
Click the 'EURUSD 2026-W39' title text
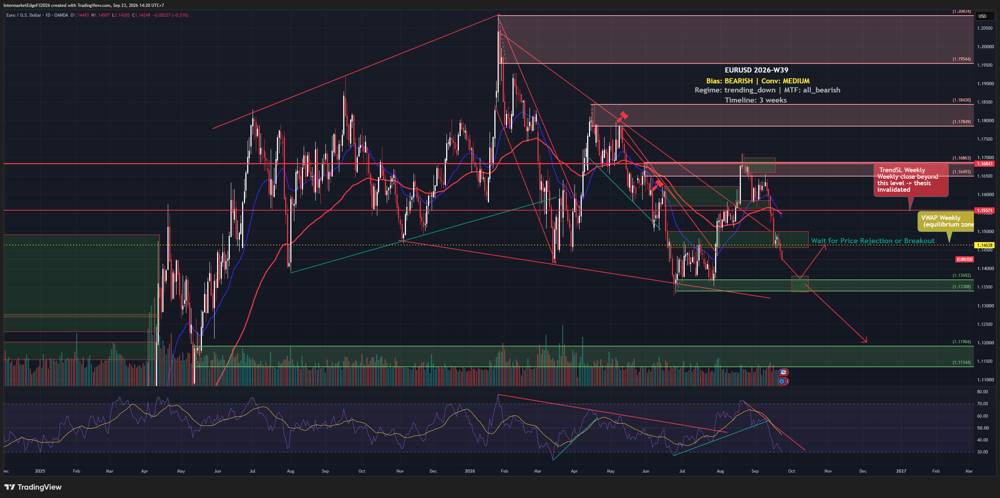[756, 70]
